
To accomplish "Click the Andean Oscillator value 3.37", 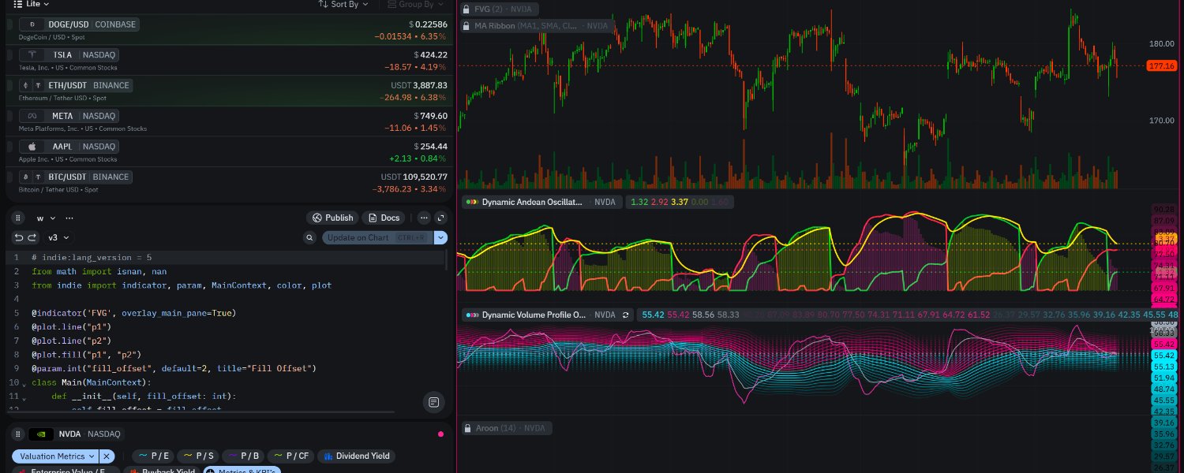I will (679, 202).
